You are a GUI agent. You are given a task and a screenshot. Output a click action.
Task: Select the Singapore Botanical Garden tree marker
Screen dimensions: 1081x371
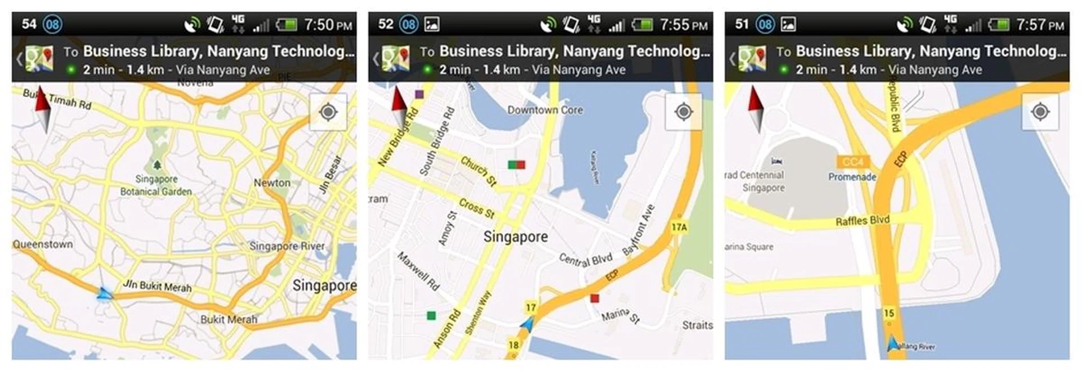[157, 165]
